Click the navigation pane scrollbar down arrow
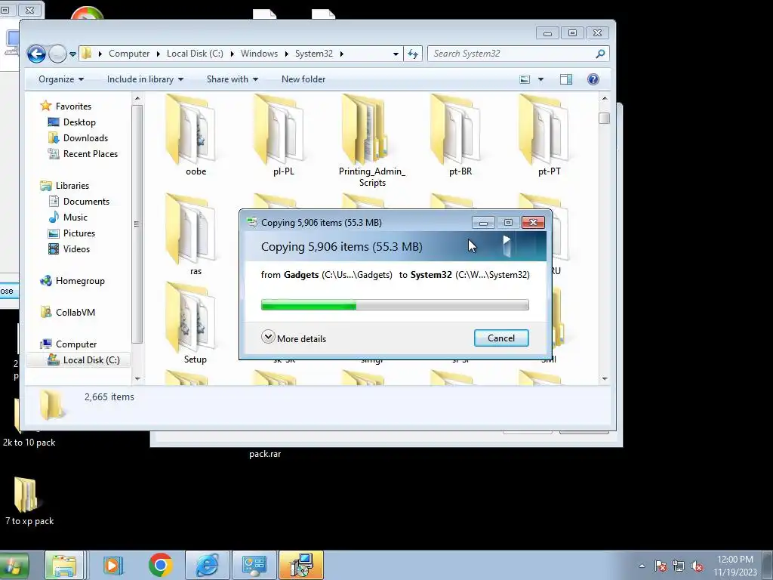 click(137, 379)
